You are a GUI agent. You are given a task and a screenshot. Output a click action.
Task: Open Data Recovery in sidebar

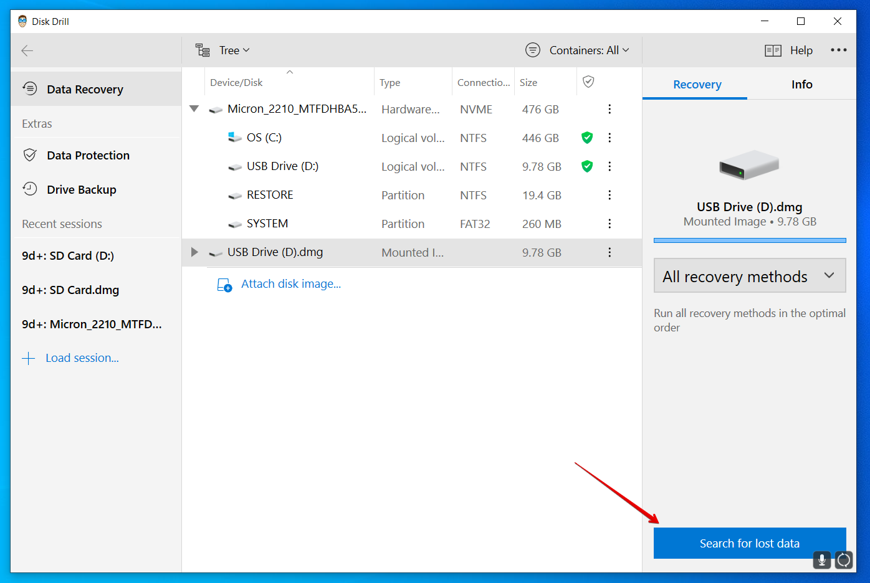pyautogui.click(x=95, y=89)
